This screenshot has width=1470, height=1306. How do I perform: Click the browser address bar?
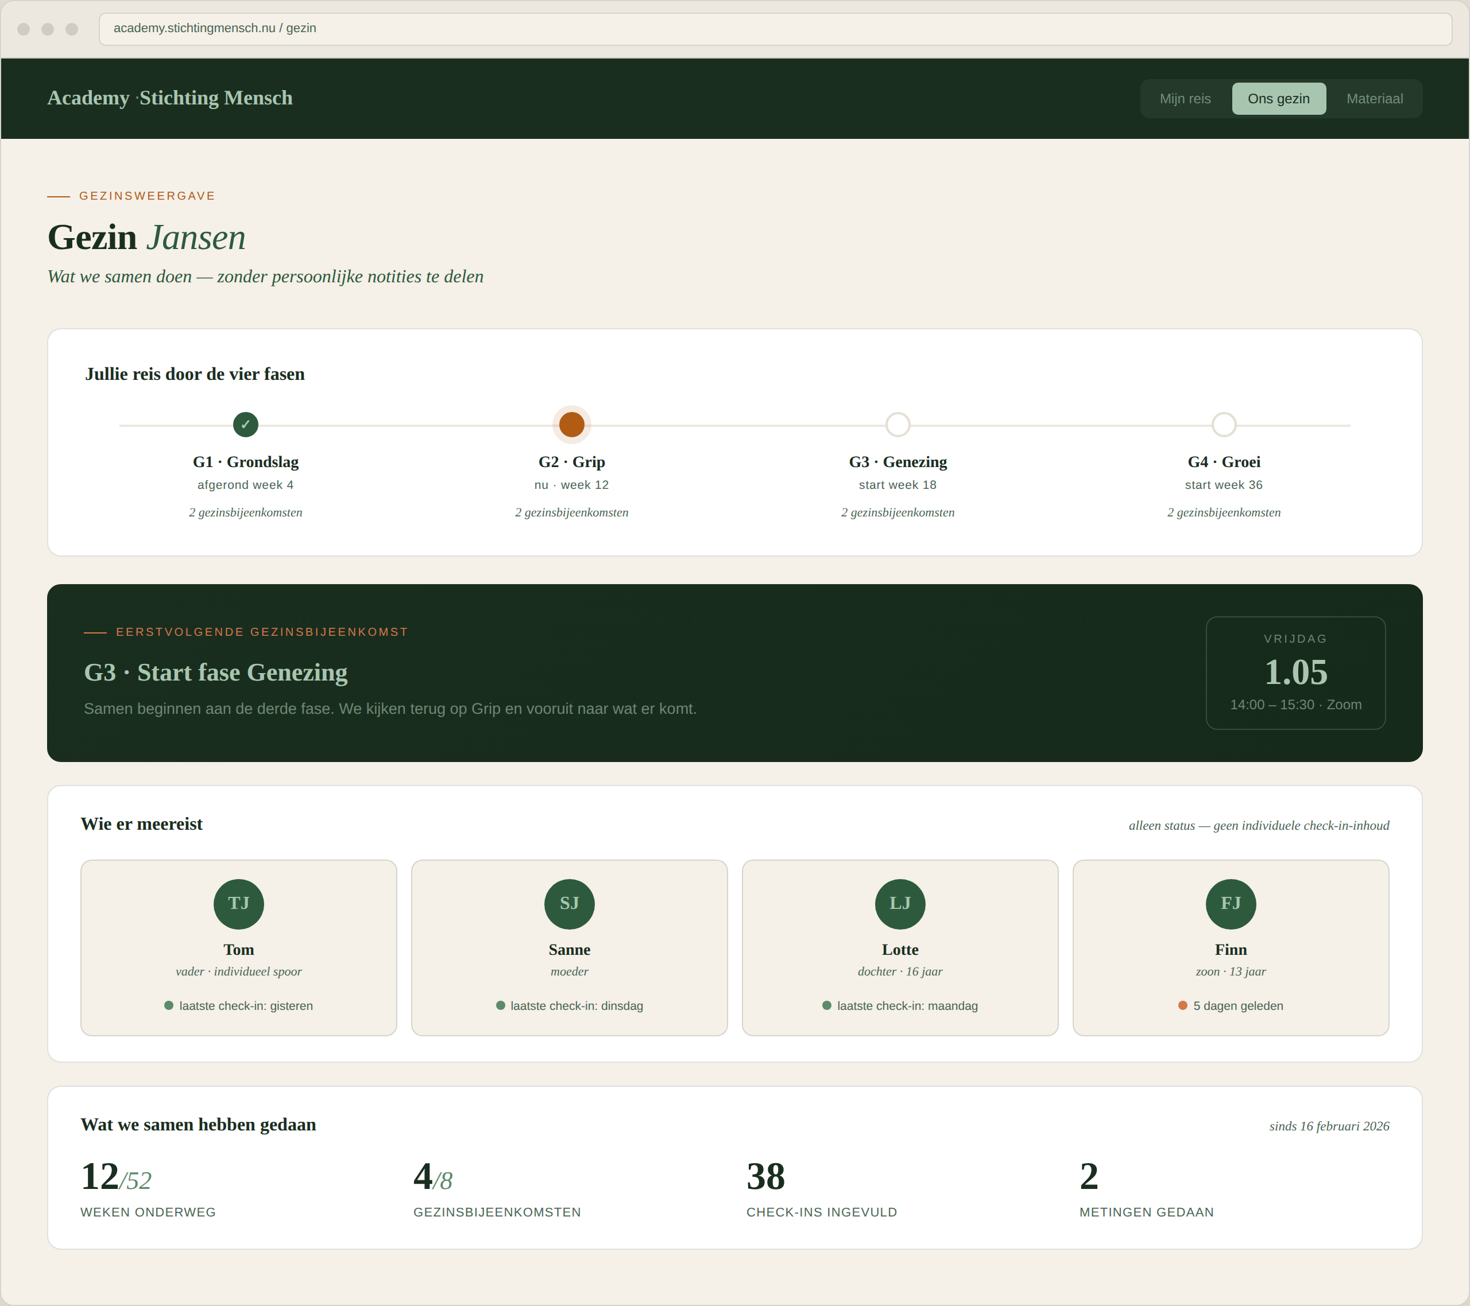click(775, 29)
